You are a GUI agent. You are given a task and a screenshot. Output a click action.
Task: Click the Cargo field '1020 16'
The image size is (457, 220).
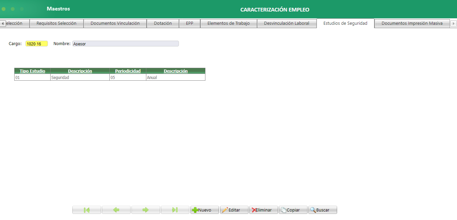tap(37, 44)
